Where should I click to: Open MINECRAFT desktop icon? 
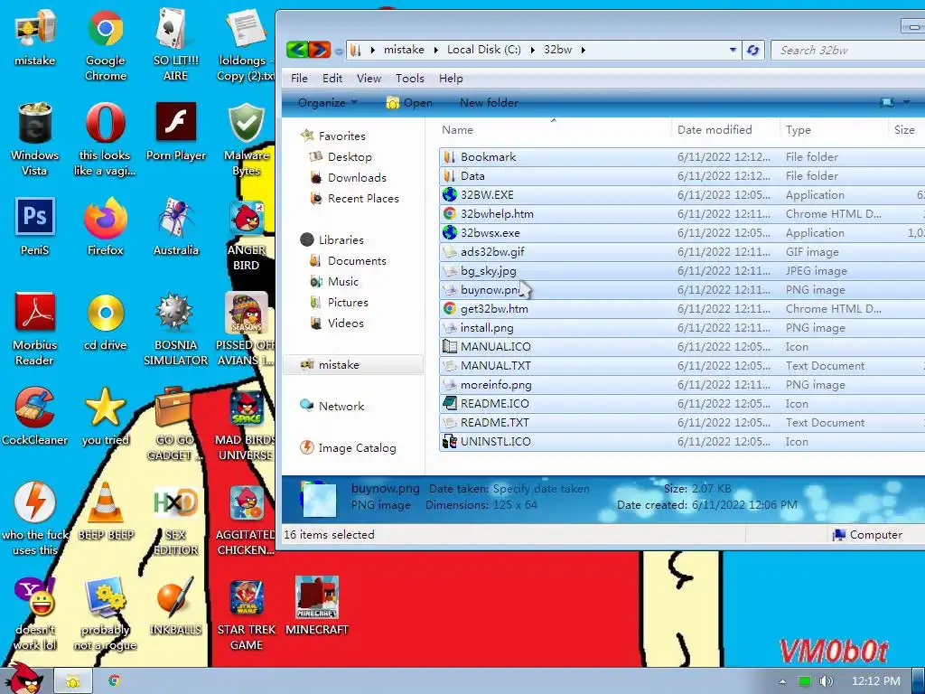(x=317, y=606)
